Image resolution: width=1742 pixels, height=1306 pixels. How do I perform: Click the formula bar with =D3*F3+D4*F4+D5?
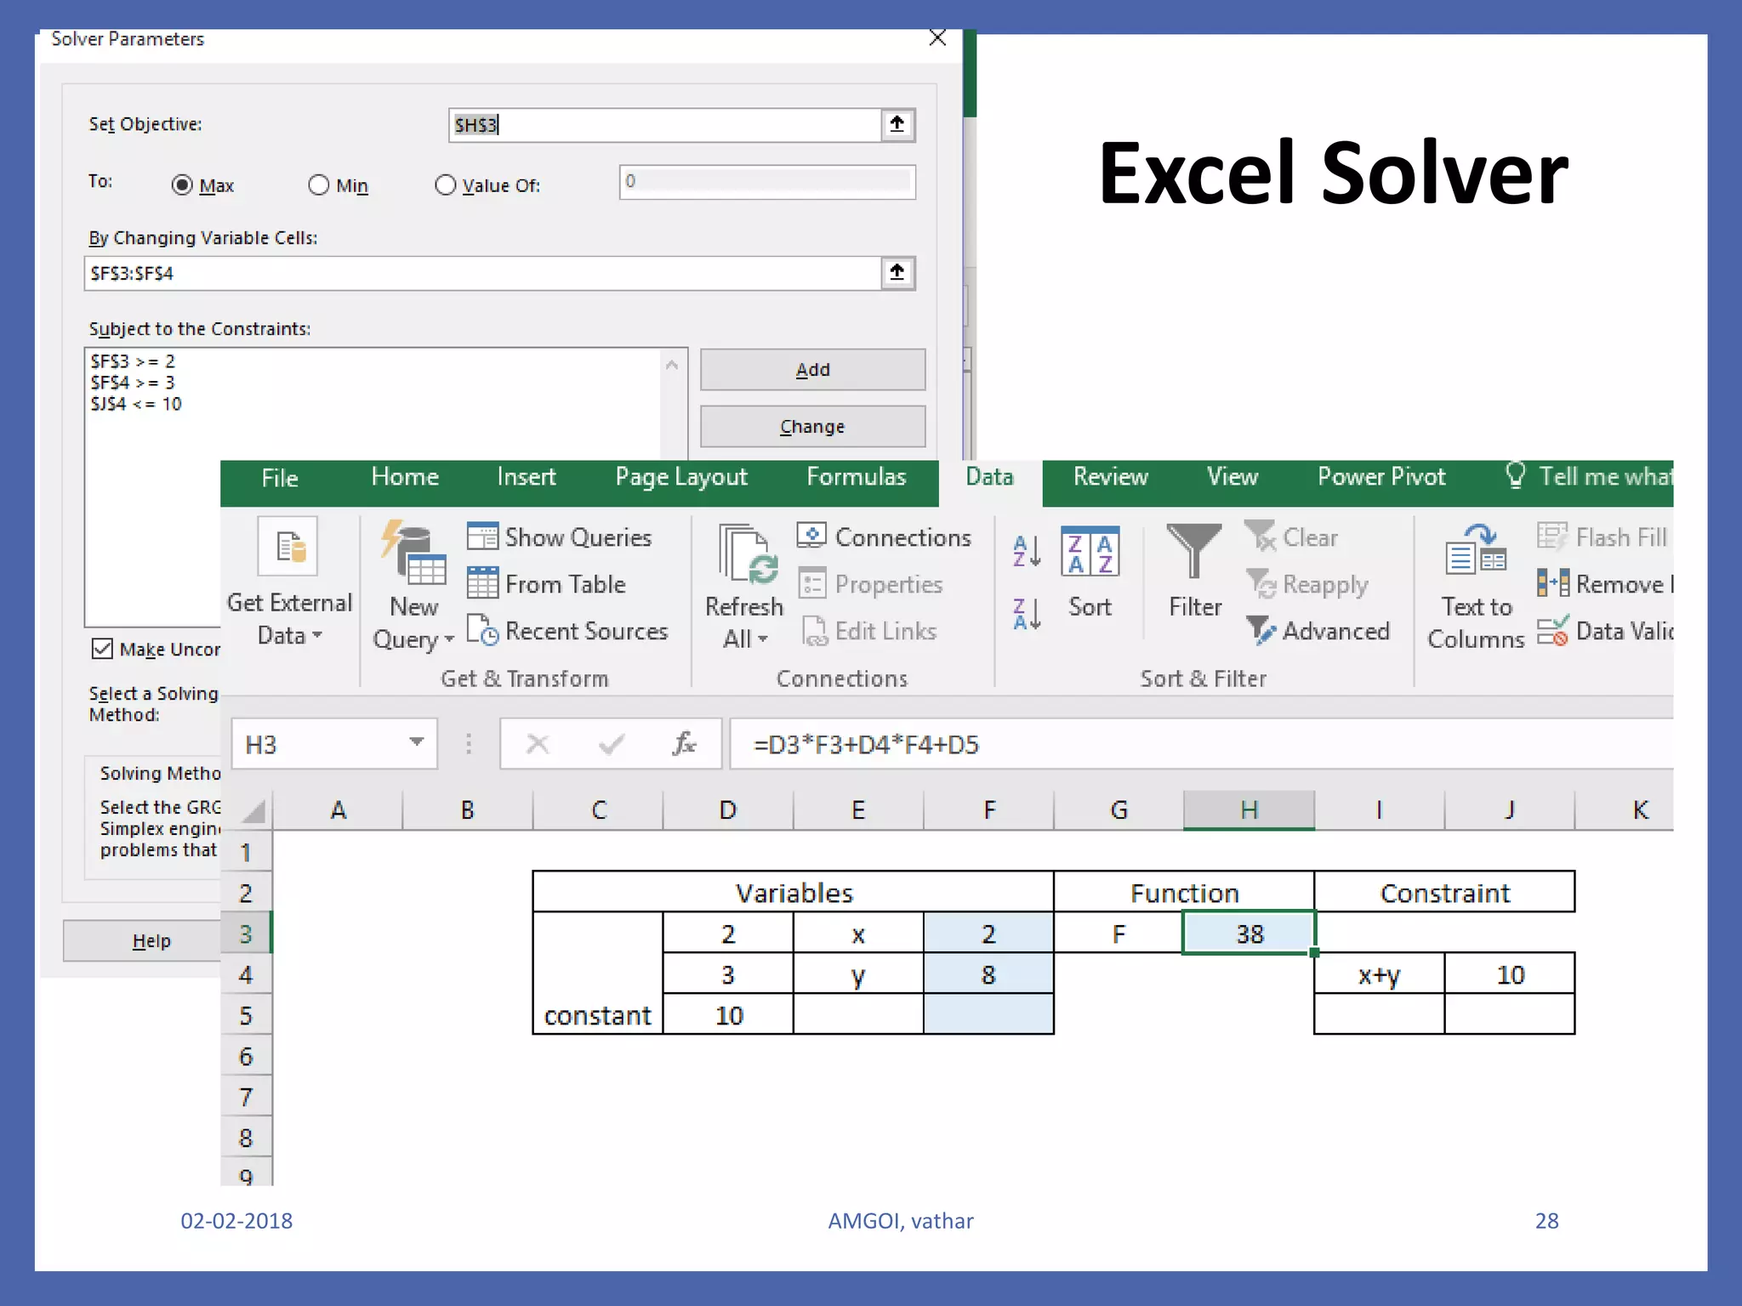point(1201,744)
